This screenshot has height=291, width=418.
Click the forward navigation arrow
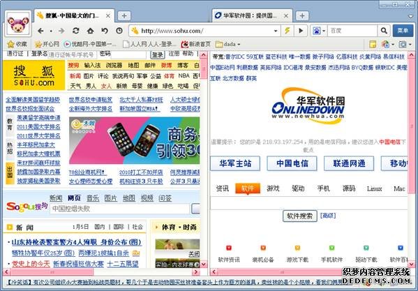(61, 31)
